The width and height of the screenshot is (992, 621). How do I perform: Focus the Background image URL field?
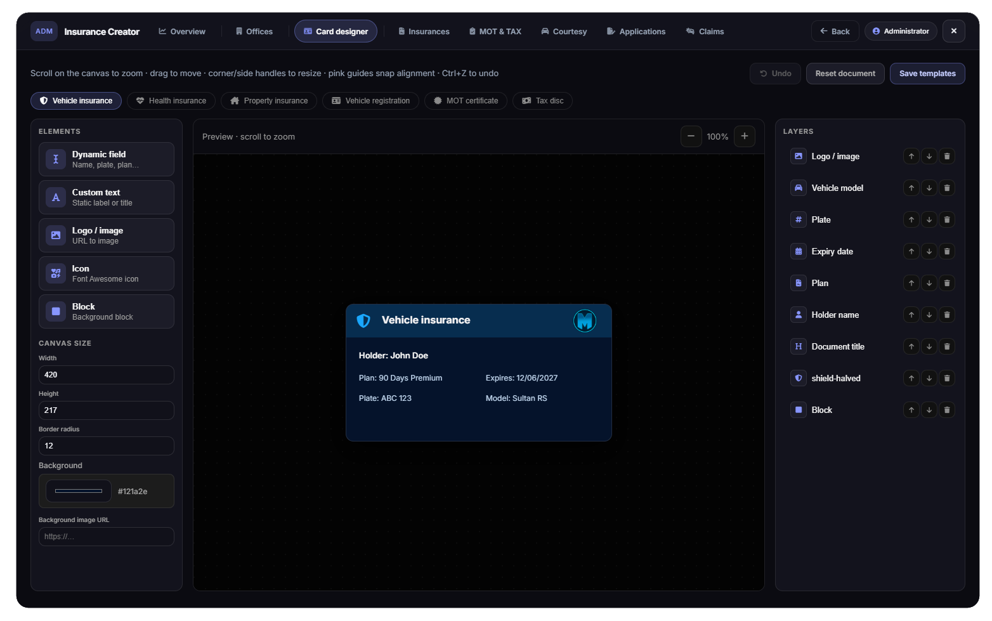[x=106, y=537]
